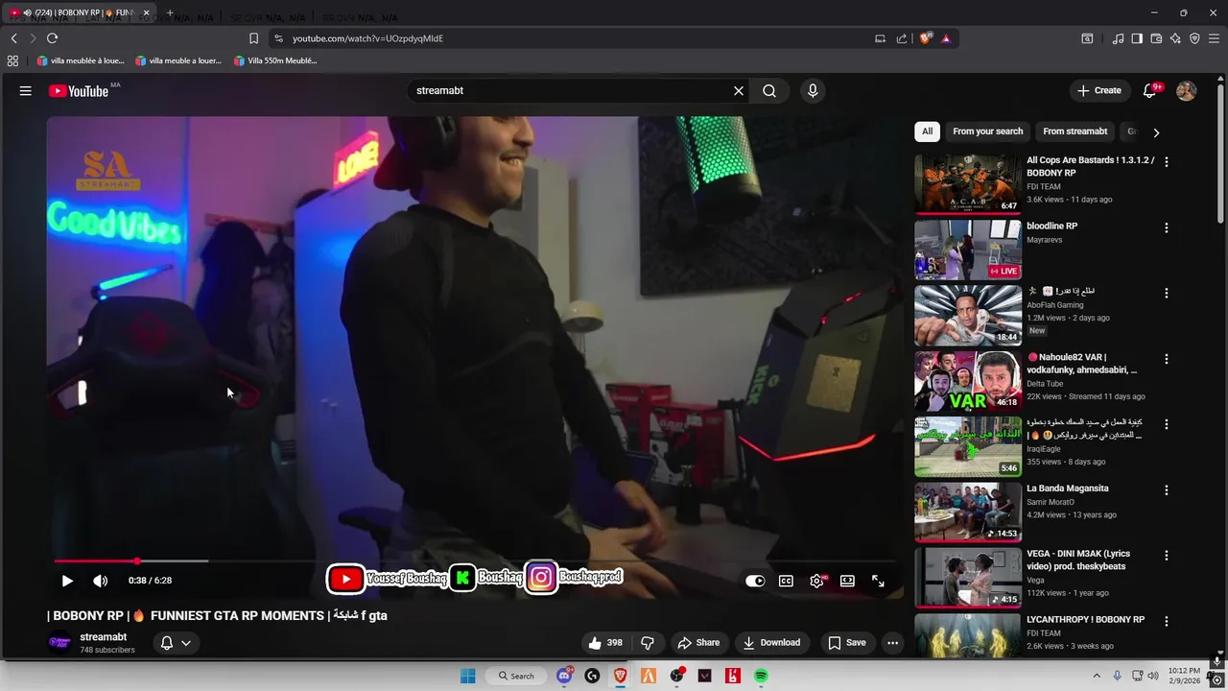The width and height of the screenshot is (1228, 691).
Task: Toggle the browser sidebar panel
Action: 1137,38
